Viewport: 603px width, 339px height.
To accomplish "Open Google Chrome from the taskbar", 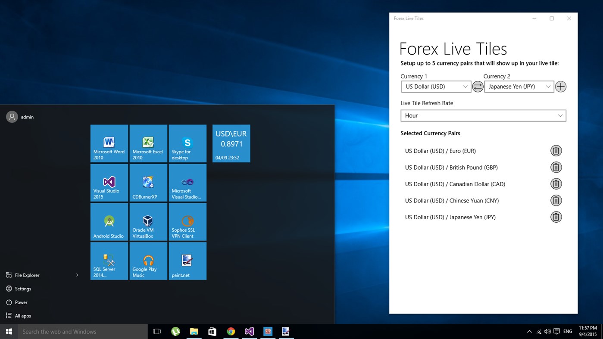I will click(x=231, y=332).
